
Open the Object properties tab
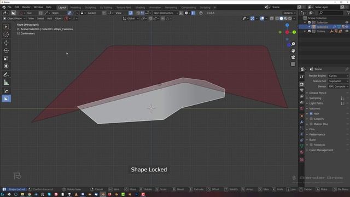click(x=302, y=116)
